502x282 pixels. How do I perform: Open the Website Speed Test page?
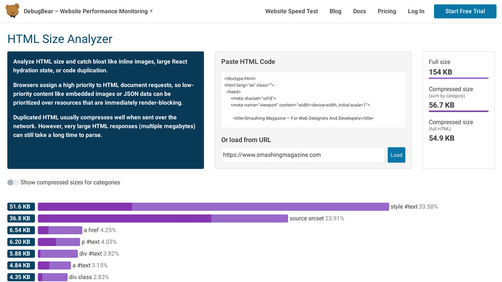292,11
